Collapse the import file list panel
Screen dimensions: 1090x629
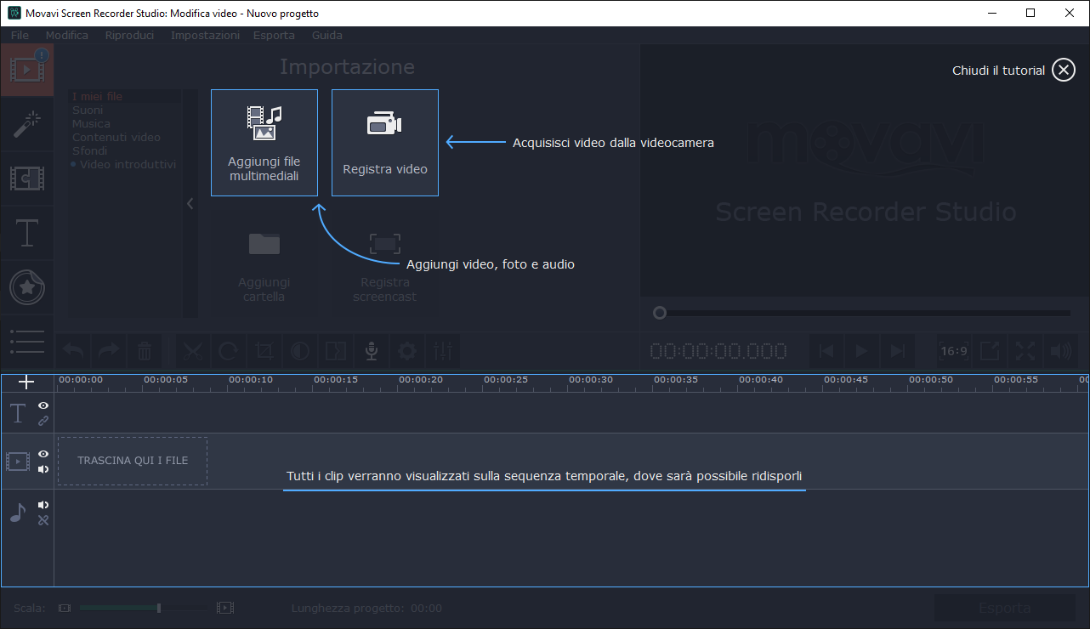click(190, 203)
